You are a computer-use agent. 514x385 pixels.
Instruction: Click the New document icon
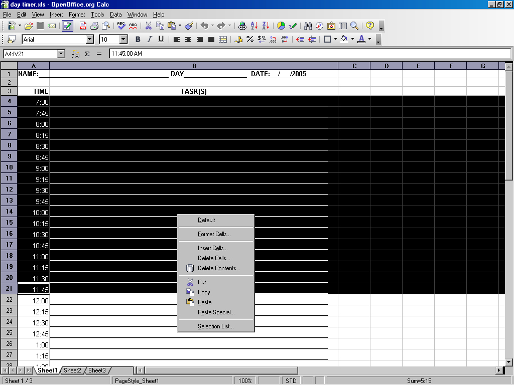[x=12, y=26]
